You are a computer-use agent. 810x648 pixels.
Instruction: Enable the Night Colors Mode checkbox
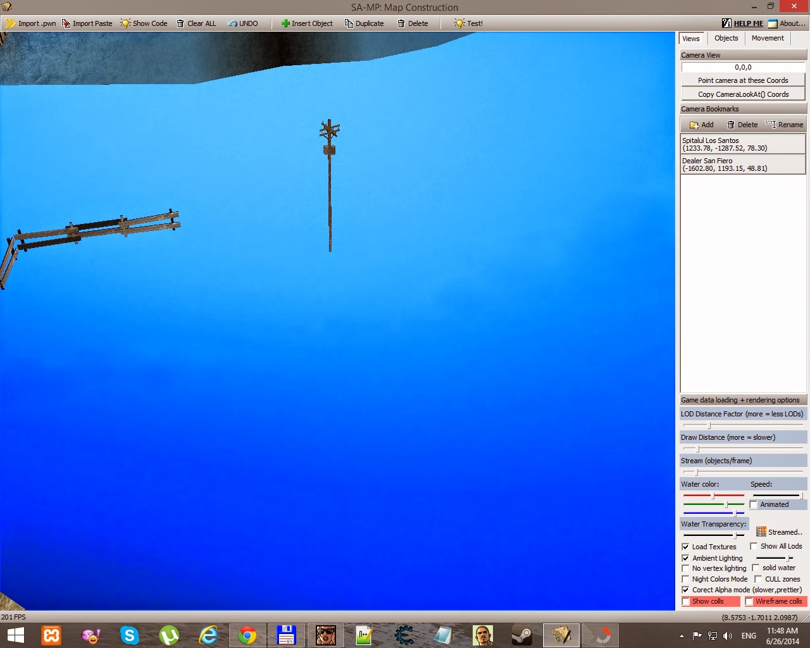(x=685, y=579)
